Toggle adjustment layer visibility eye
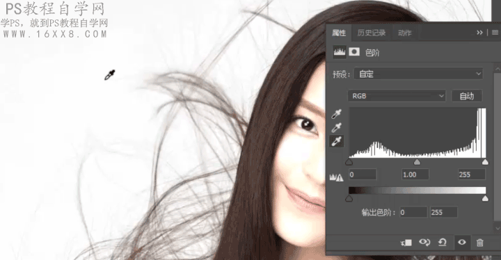 point(462,243)
